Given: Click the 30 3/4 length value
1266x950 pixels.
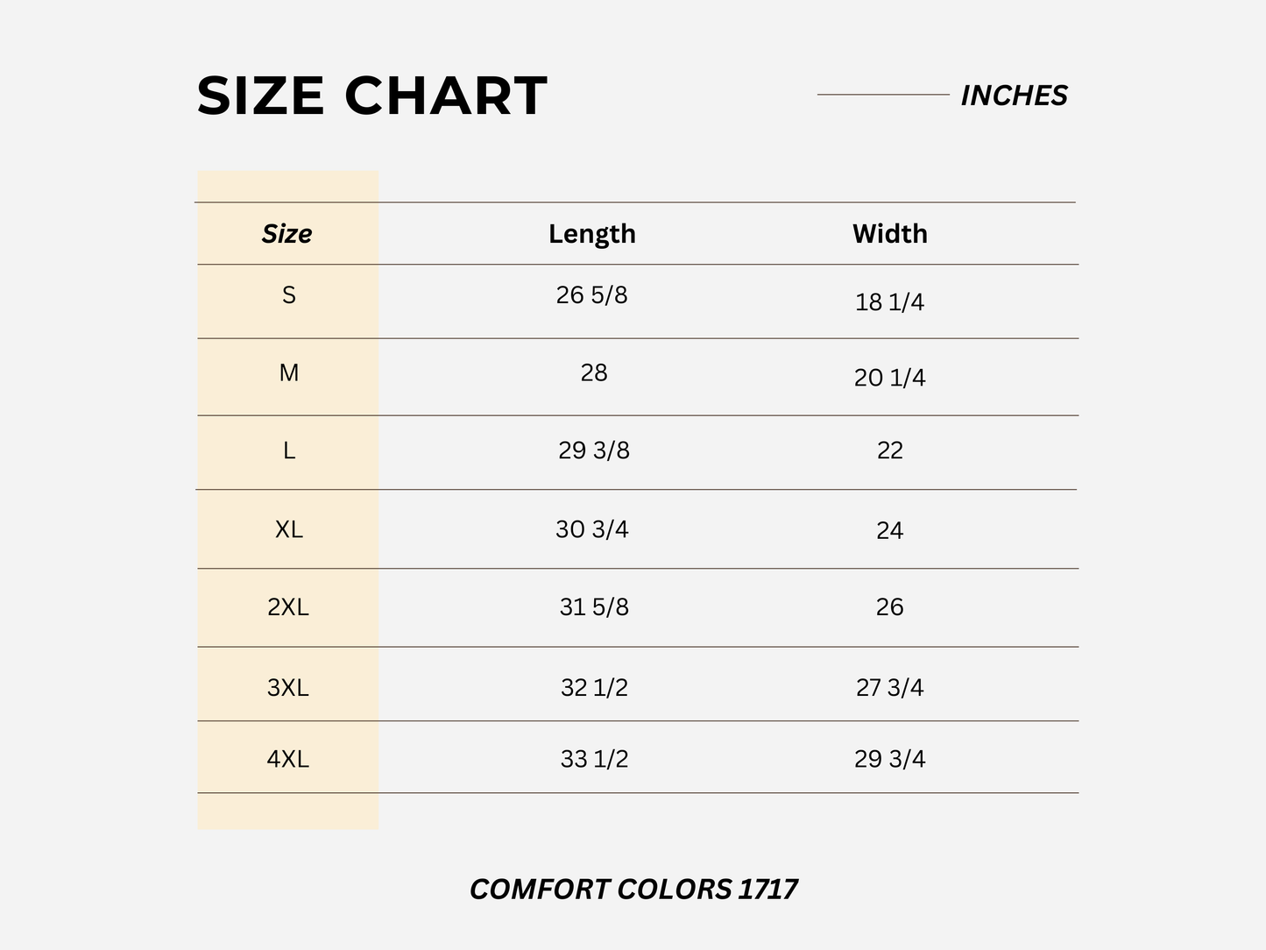Looking at the screenshot, I should (x=592, y=529).
